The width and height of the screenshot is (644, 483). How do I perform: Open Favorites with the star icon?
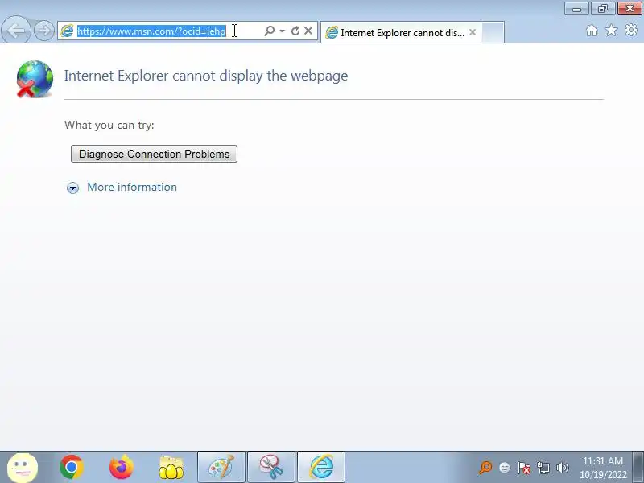611,30
